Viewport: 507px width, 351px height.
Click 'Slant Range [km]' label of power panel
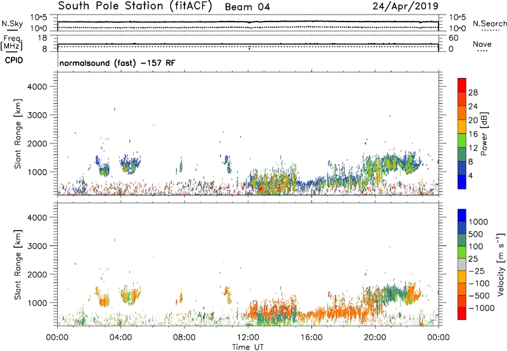pyautogui.click(x=18, y=134)
